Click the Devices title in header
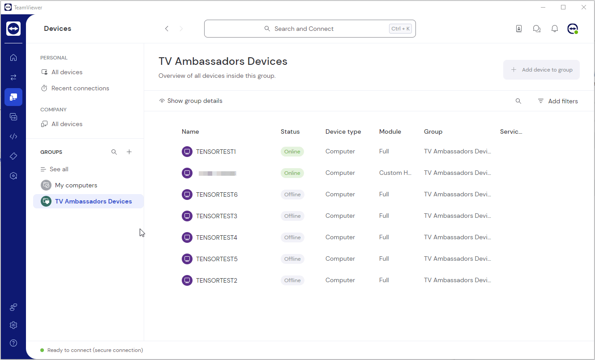Screen dimensions: 595x360 click(58, 29)
